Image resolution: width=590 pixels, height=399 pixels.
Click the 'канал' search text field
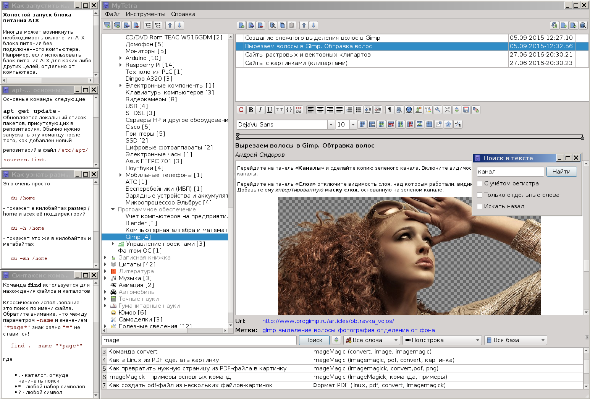click(x=510, y=172)
